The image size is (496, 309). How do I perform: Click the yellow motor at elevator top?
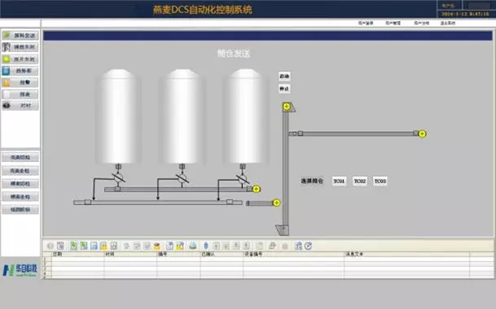point(287,107)
